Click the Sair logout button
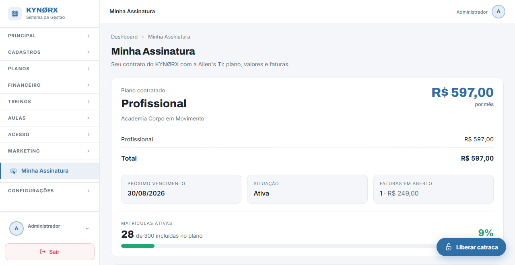 click(x=49, y=252)
